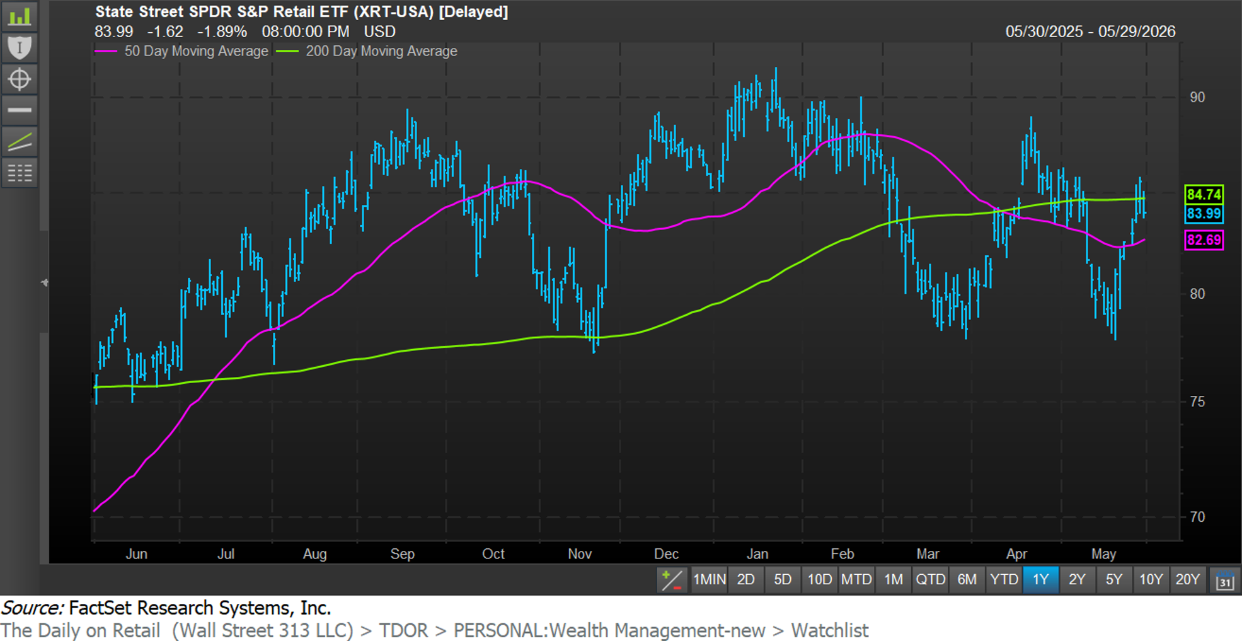Viewport: 1242px width, 641px height.
Task: Set range to 1MIN
Action: (709, 579)
